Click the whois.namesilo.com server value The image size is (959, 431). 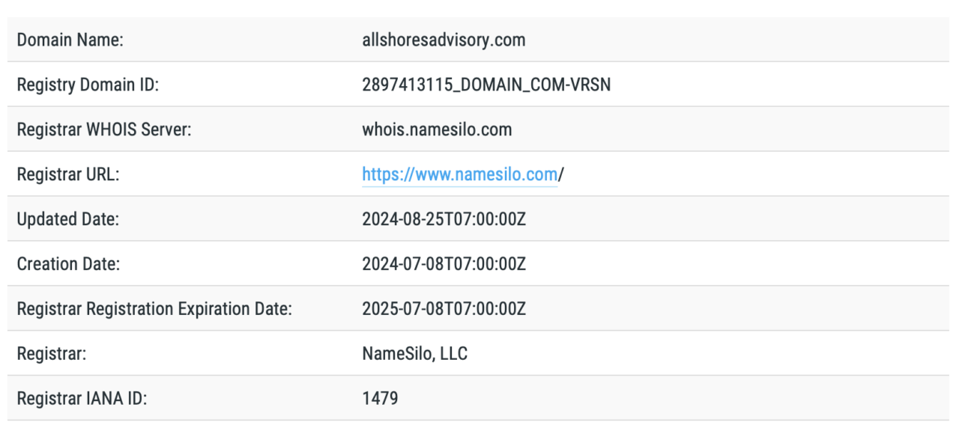(x=437, y=129)
